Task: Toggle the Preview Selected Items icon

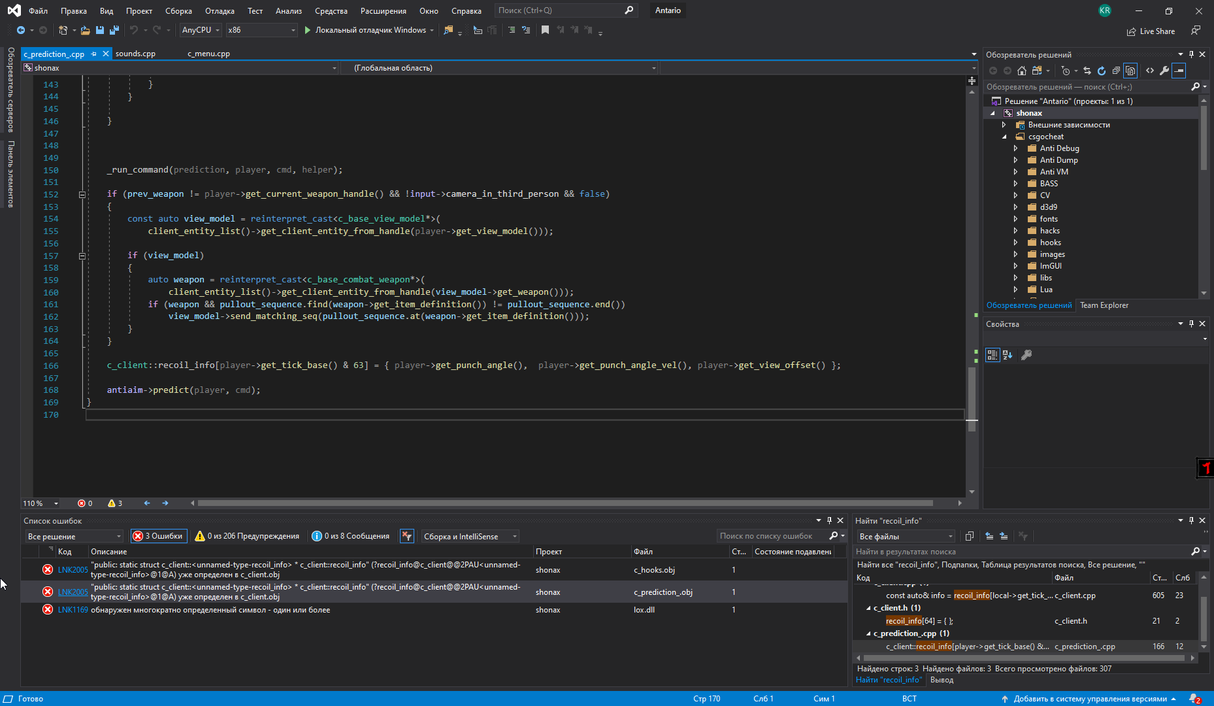Action: (1179, 71)
